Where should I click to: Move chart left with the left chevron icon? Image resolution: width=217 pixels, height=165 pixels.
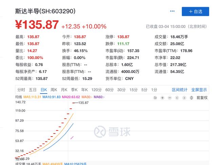point(177,98)
